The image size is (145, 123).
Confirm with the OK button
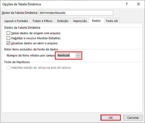click(x=111, y=118)
